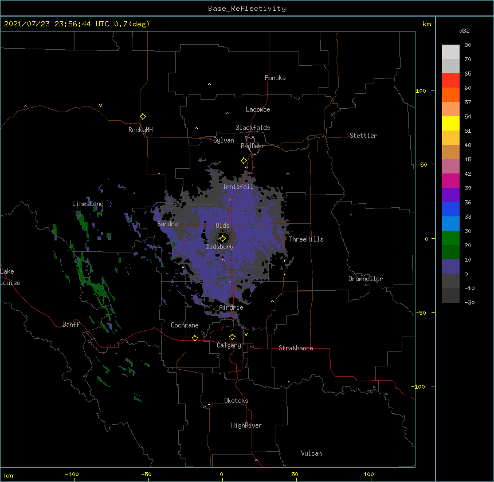Viewport: 494px width, 482px height.
Task: Click the Ponoka city label
Action: pyautogui.click(x=275, y=78)
